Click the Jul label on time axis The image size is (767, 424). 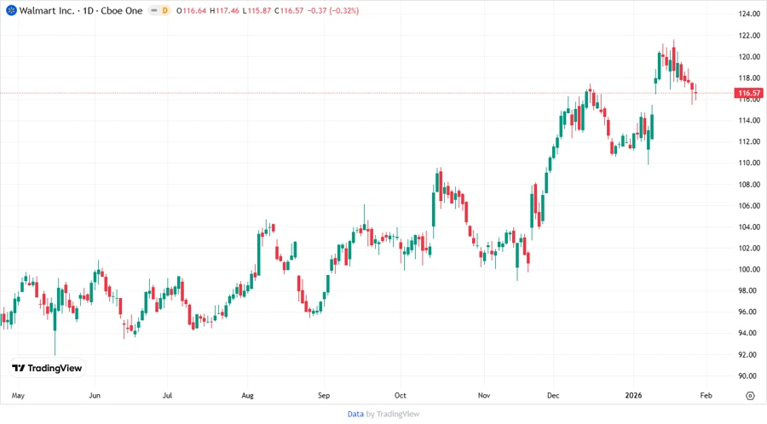coord(167,395)
